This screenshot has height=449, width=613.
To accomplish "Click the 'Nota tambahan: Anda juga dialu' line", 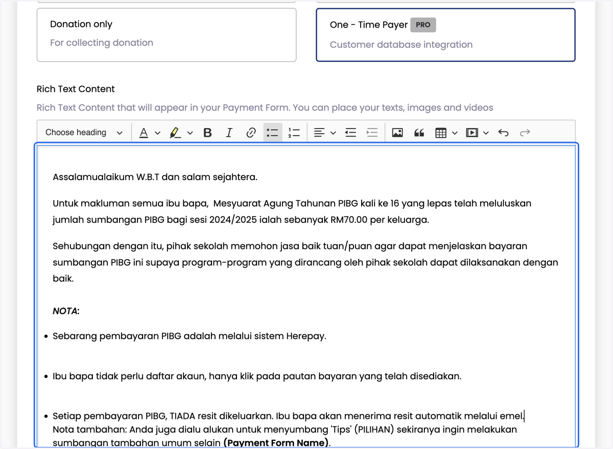I will tap(285, 430).
